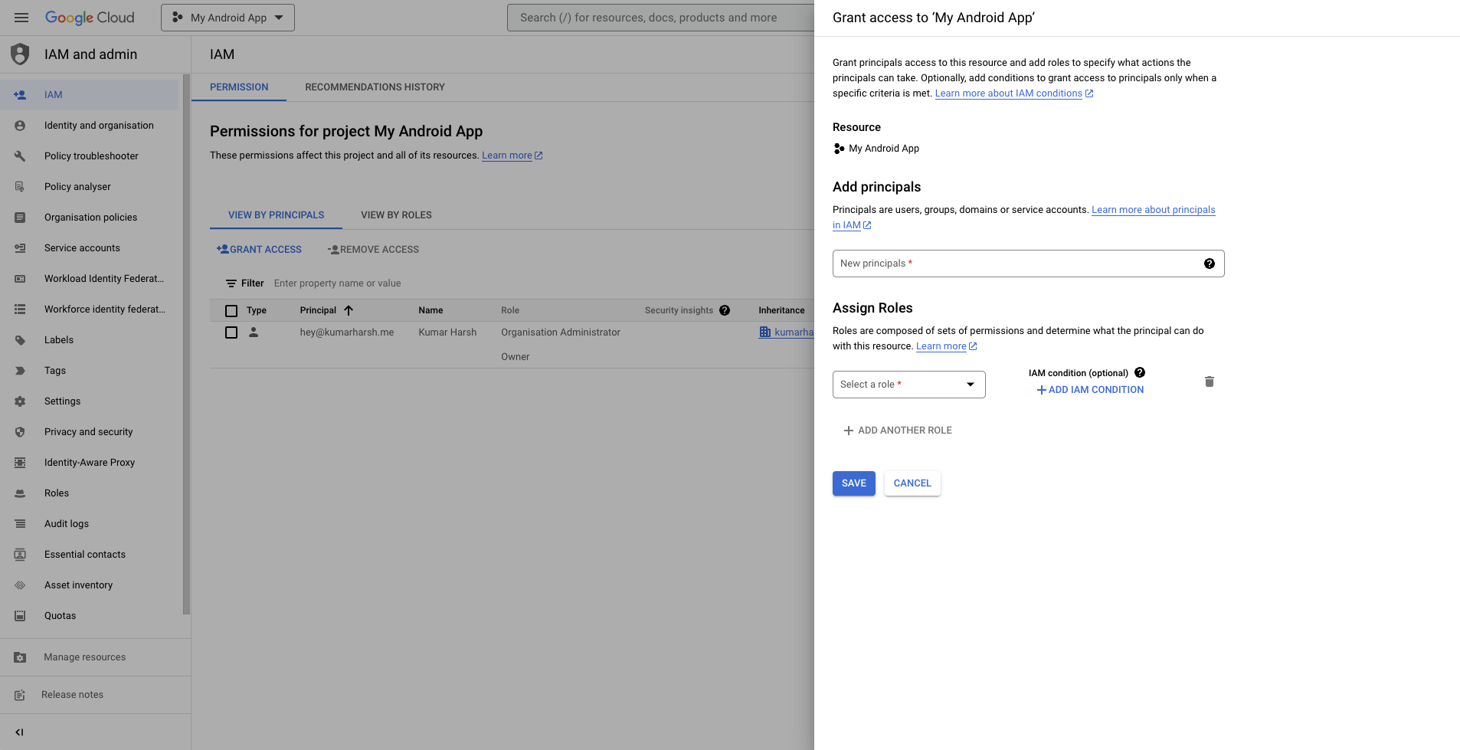Open Settings from sidebar gear icon
The width and height of the screenshot is (1460, 750).
click(x=20, y=401)
